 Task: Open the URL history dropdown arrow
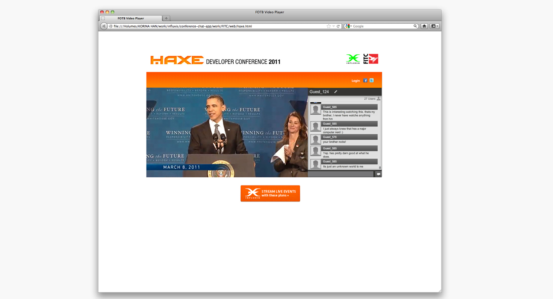click(x=334, y=26)
